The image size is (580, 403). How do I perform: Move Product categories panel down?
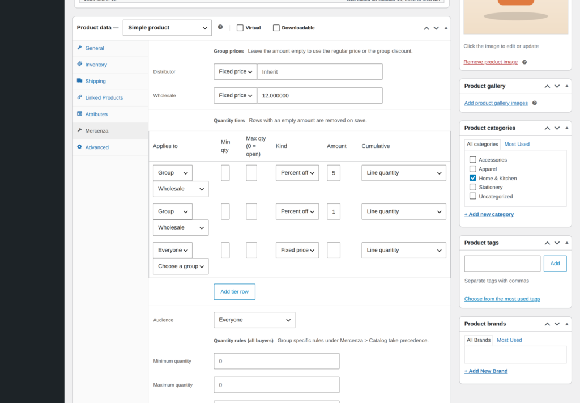[557, 128]
